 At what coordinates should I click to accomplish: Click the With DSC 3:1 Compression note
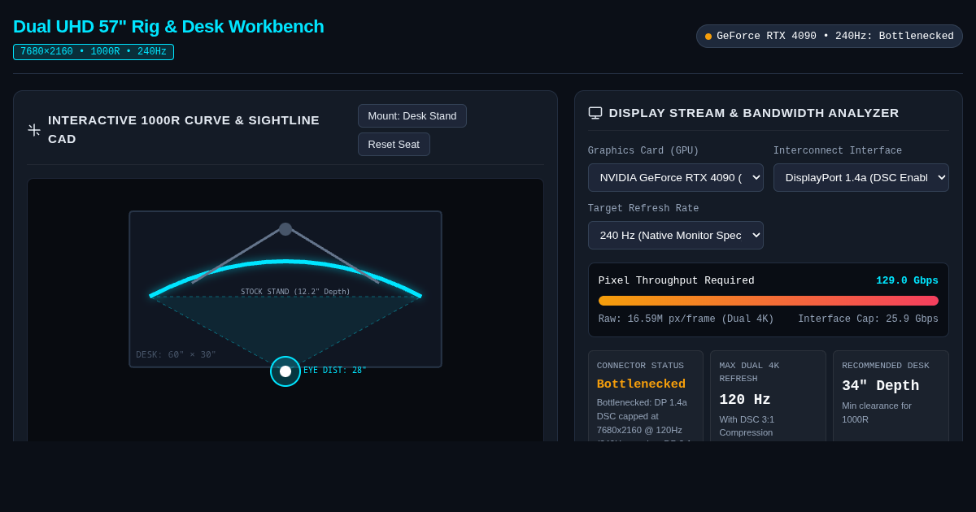click(x=747, y=426)
